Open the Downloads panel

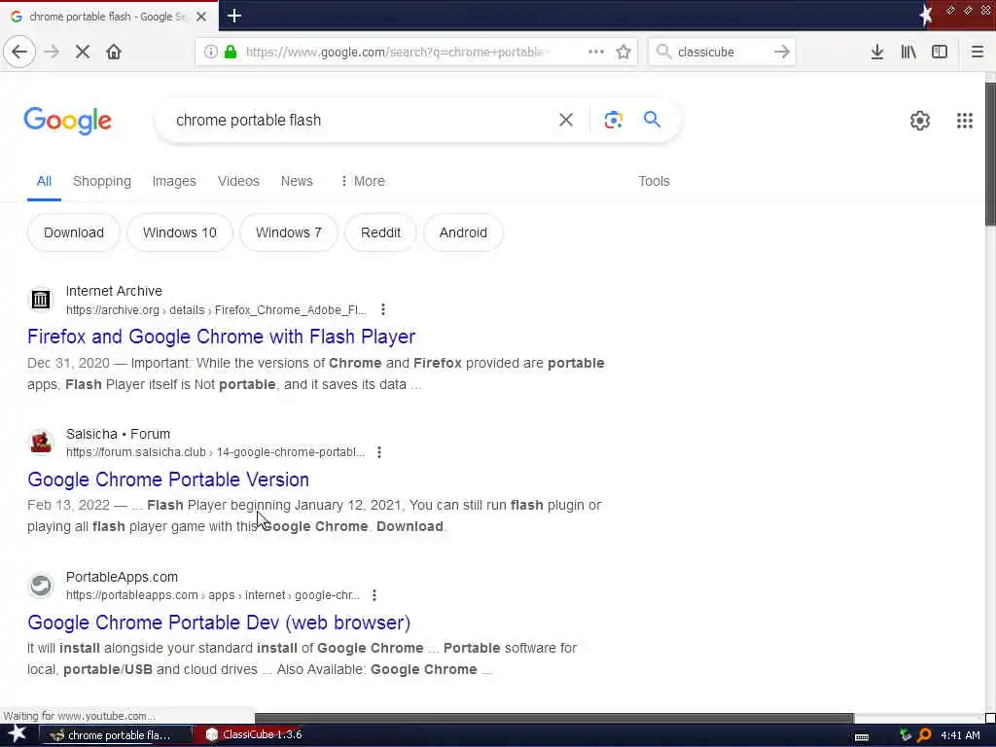[877, 52]
